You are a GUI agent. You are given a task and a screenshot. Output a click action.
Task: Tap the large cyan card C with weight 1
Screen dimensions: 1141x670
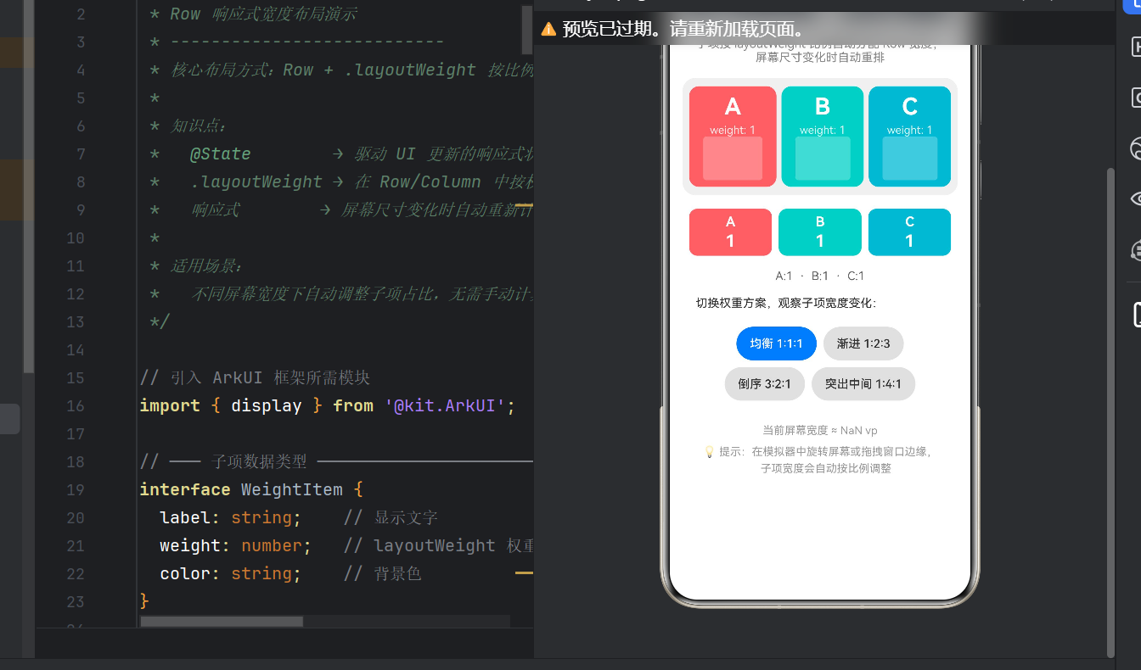click(909, 136)
